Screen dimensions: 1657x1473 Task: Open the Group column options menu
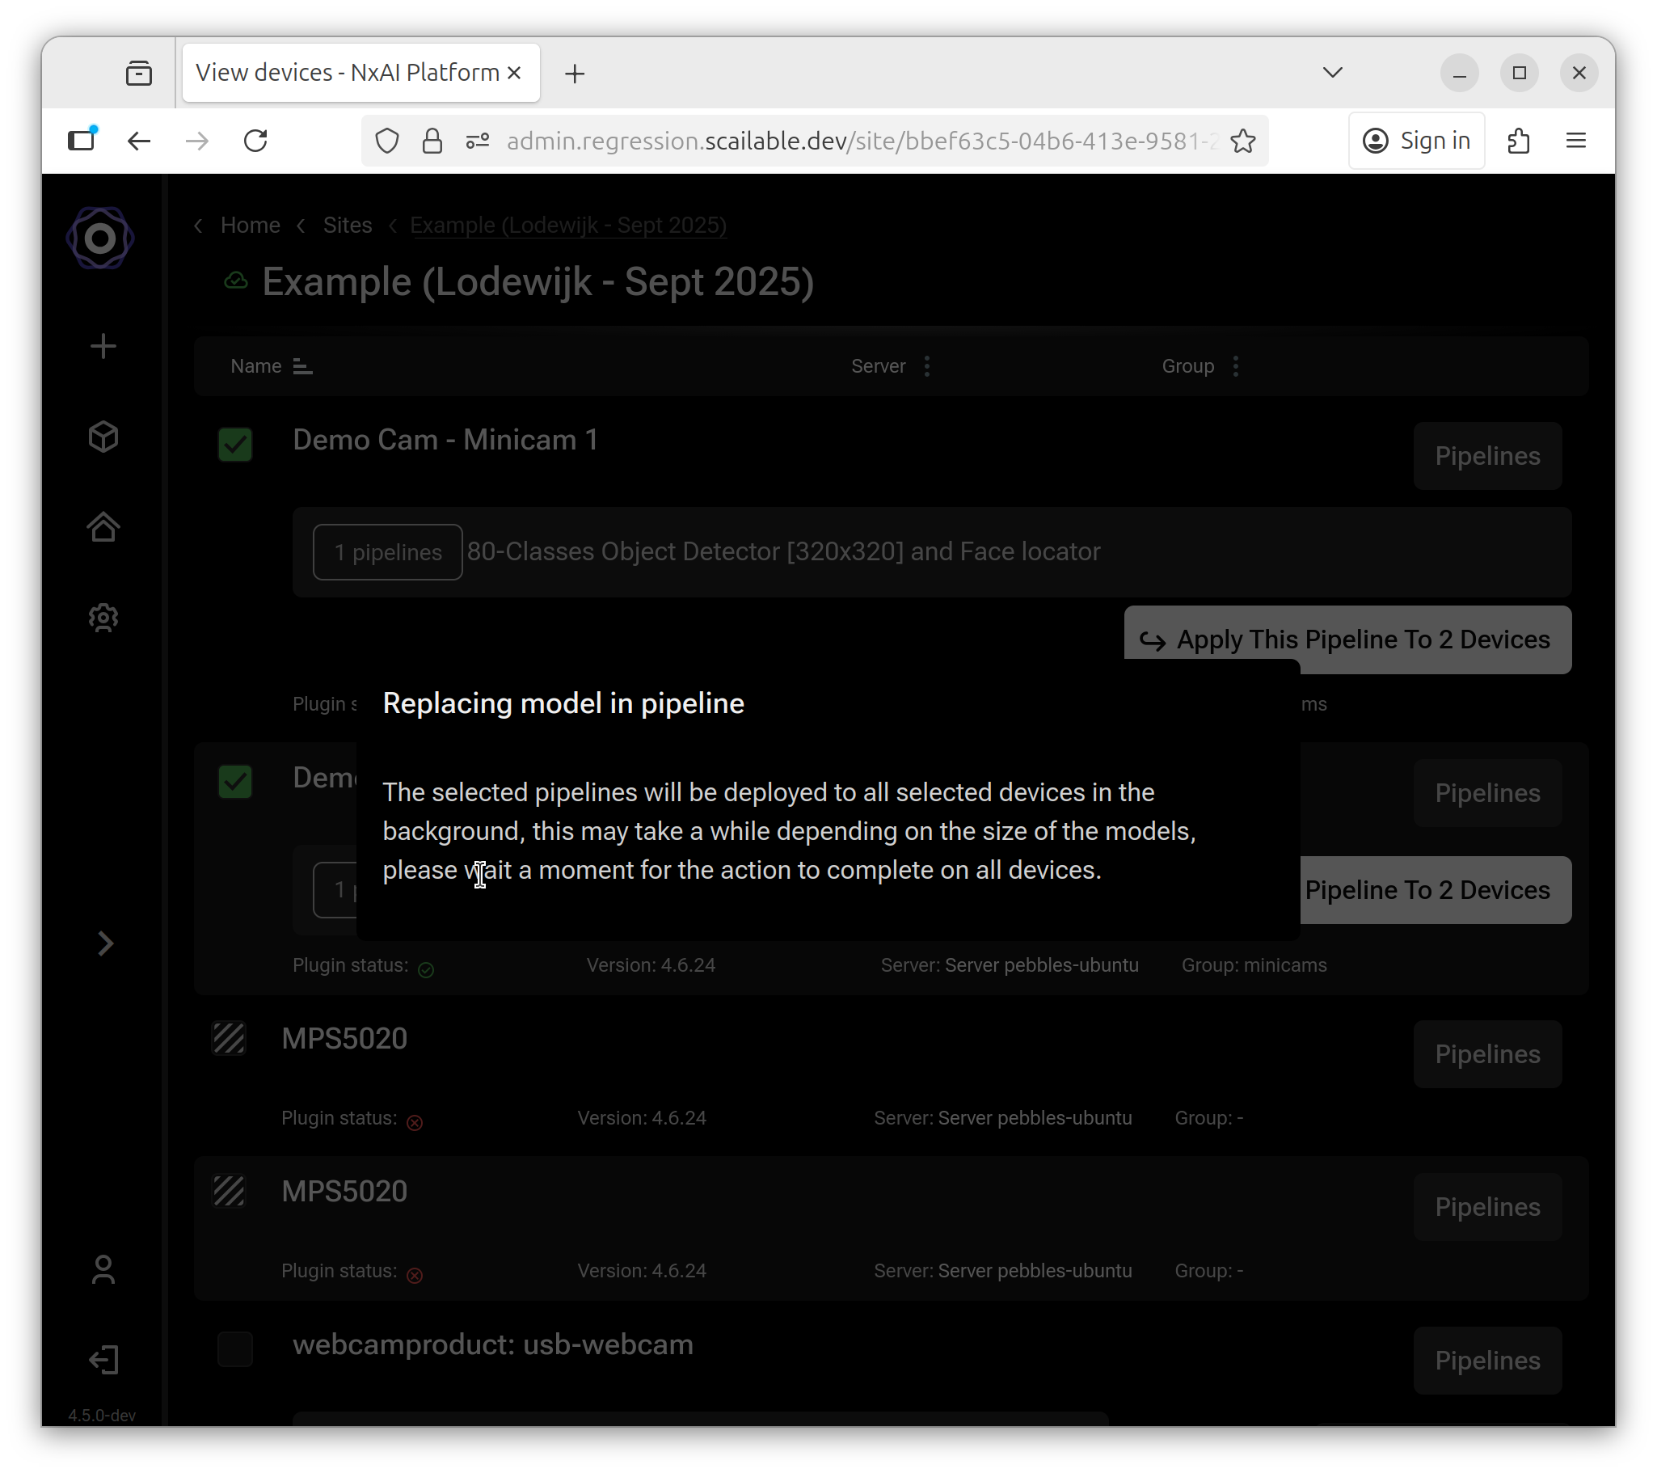(1235, 366)
